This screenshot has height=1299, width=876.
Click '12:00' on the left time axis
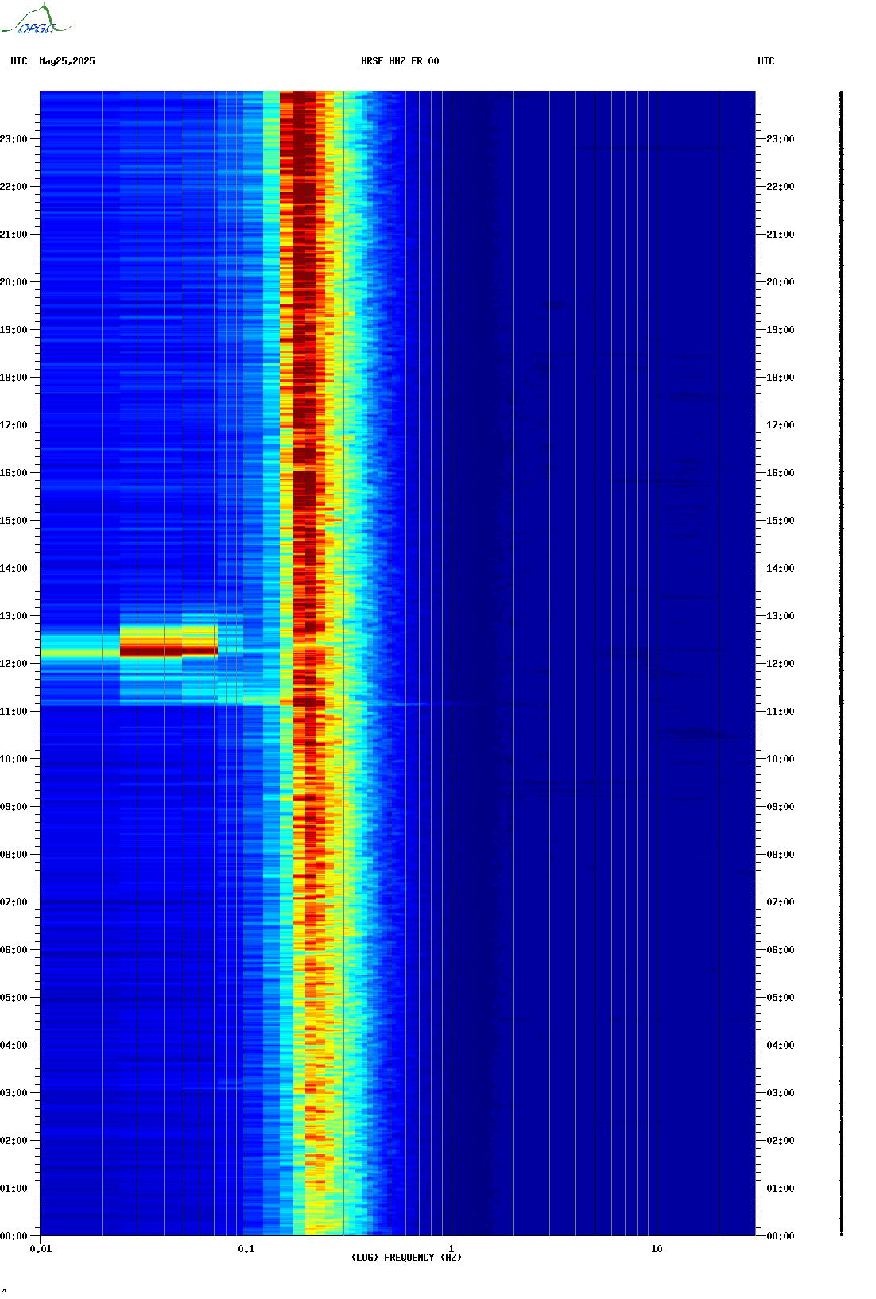[x=14, y=664]
